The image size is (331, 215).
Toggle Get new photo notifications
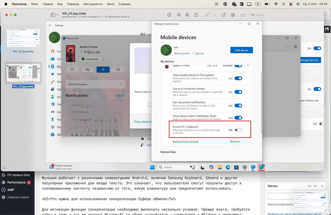[x=238, y=105]
